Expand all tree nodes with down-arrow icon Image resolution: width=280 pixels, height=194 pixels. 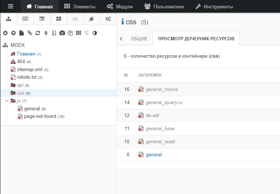[5, 33]
